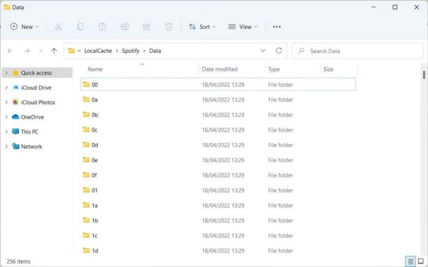Select the folder named 1a
The width and height of the screenshot is (428, 267).
218,205
